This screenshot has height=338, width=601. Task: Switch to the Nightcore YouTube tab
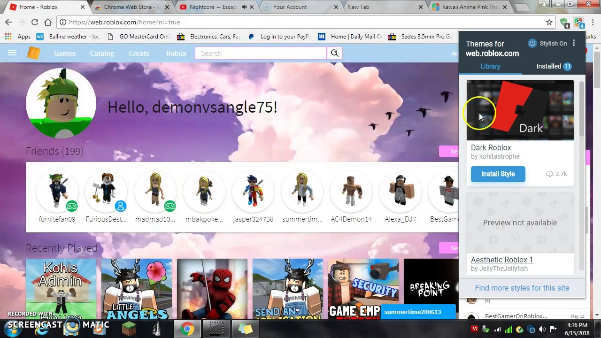coord(213,7)
